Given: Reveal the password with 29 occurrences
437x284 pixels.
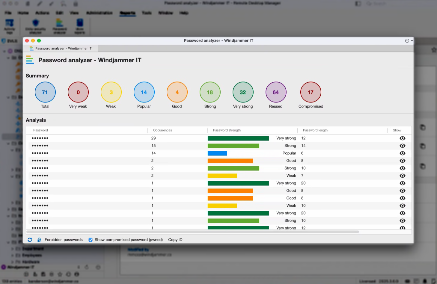Looking at the screenshot, I should coord(402,138).
